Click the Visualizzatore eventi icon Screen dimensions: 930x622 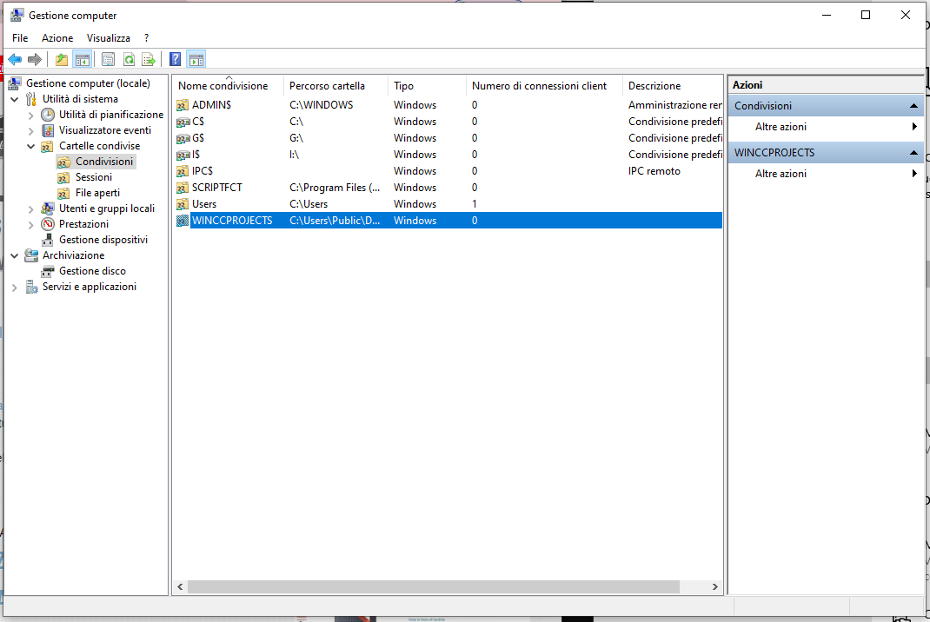pyautogui.click(x=48, y=130)
